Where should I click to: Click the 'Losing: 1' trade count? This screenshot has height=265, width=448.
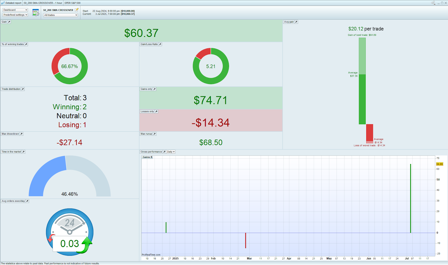point(72,125)
